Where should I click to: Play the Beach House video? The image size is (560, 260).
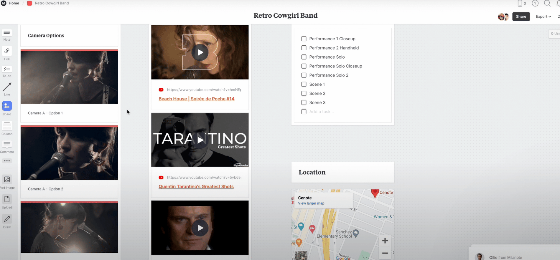[x=200, y=52]
